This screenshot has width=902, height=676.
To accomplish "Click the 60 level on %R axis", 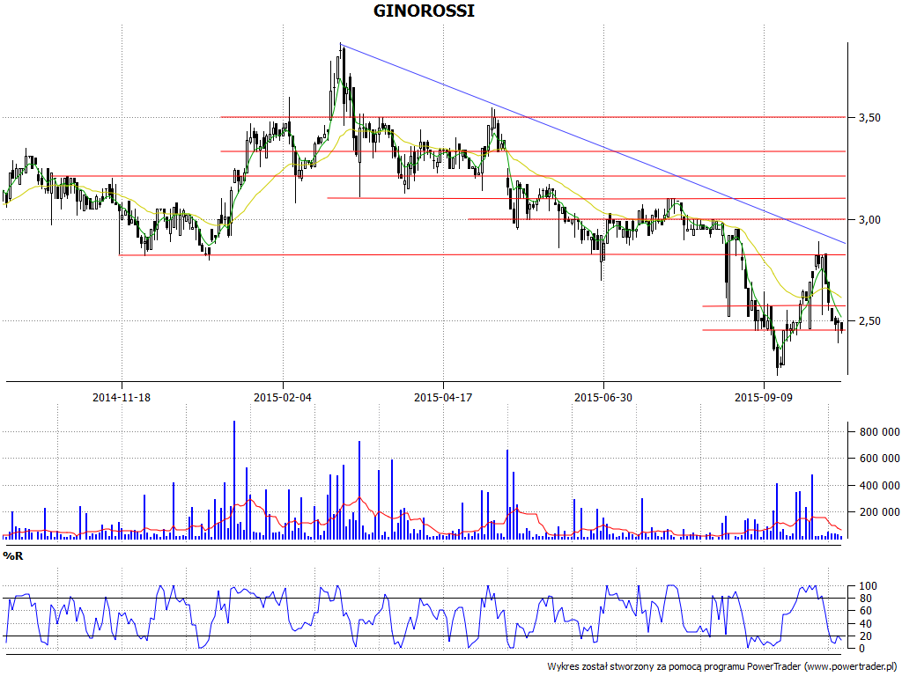I will 865,611.
